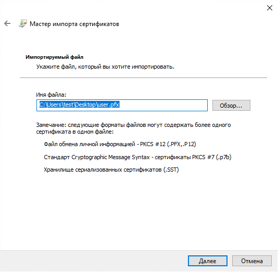Screen dimensions: 278x272
Task: Click the Импортируемый файл heading
Action: (55, 57)
